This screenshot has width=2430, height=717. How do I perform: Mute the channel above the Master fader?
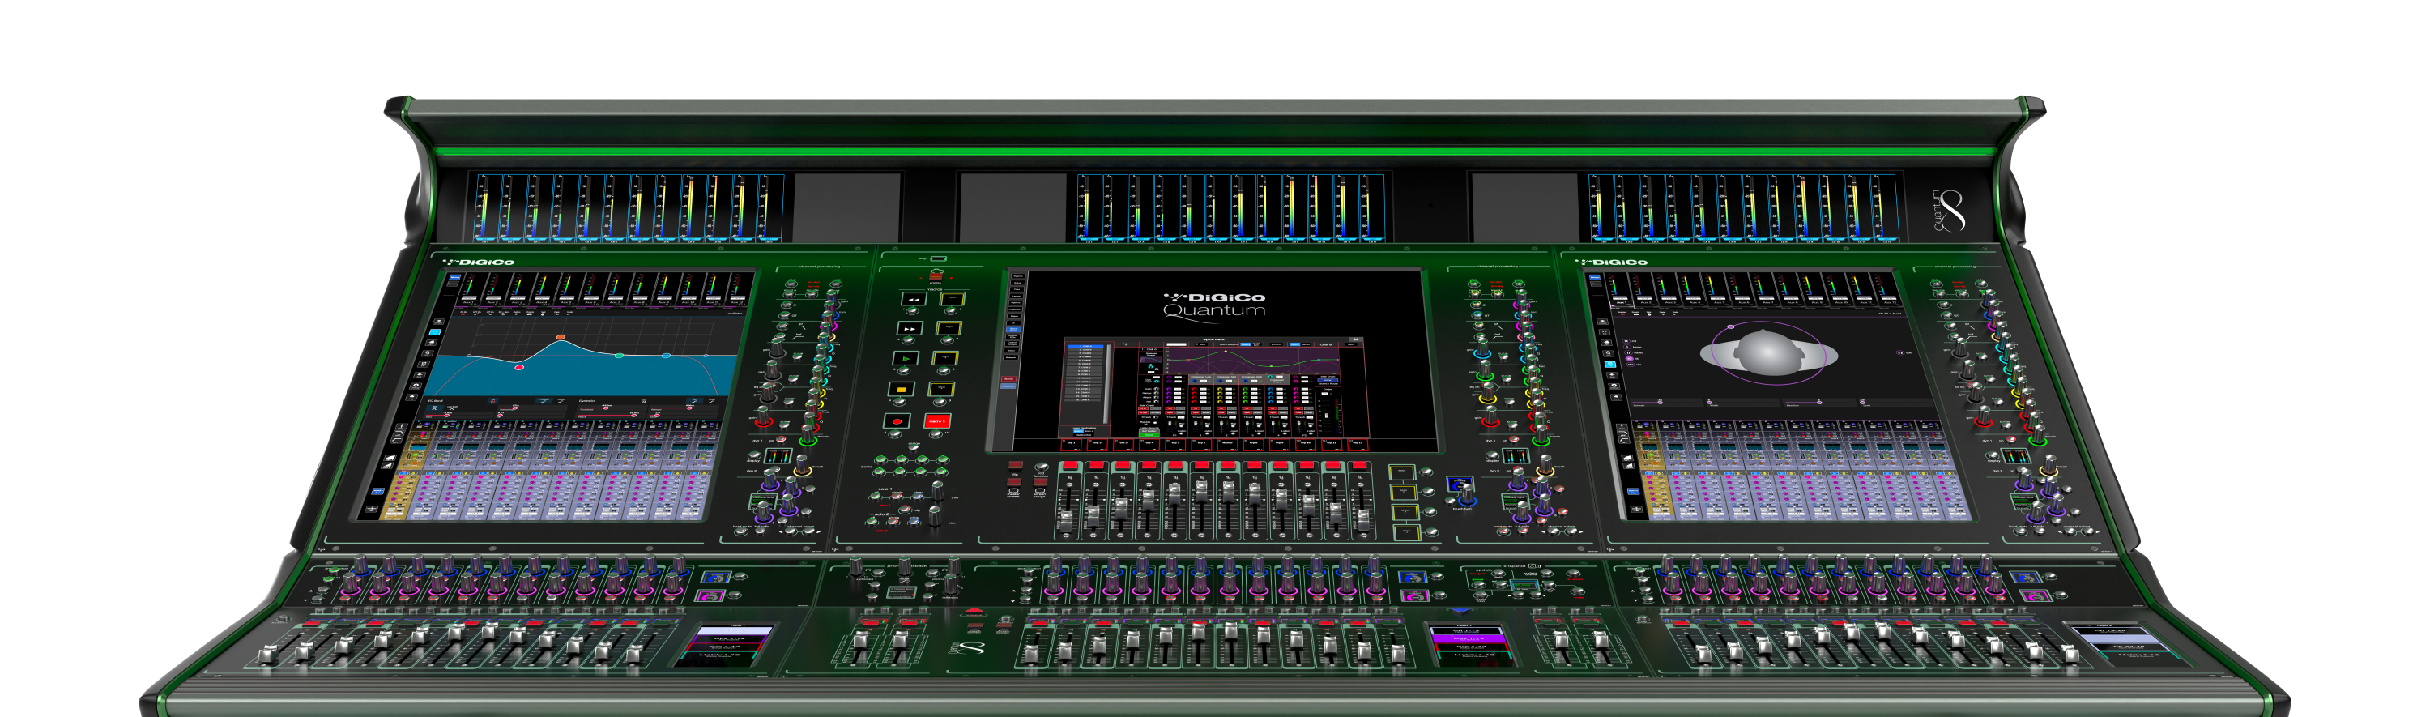(x=1228, y=465)
